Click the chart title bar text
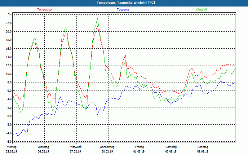 point(126,3)
